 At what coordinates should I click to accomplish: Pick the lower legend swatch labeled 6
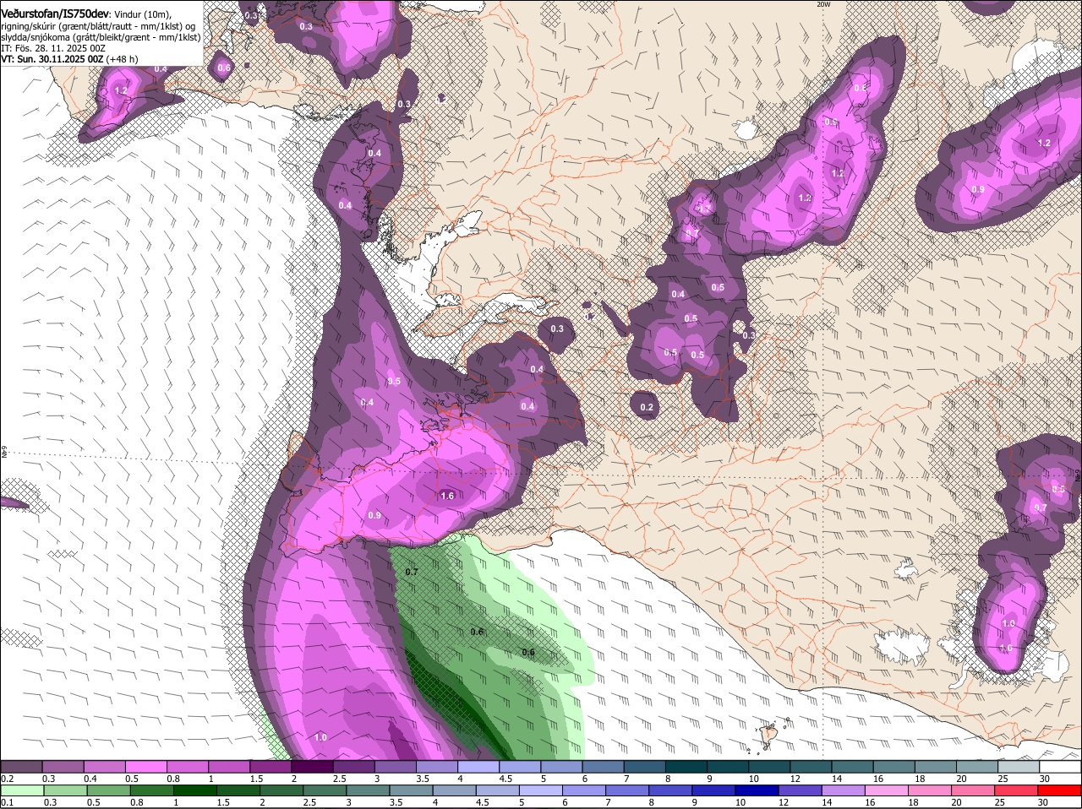tap(583, 790)
